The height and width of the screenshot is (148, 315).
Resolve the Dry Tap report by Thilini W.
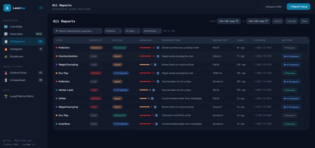point(290,73)
